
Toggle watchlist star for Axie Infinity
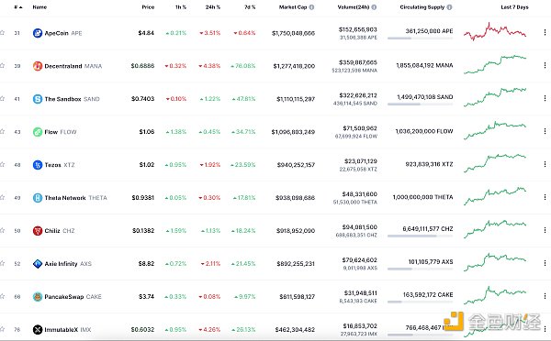[x=2, y=263]
